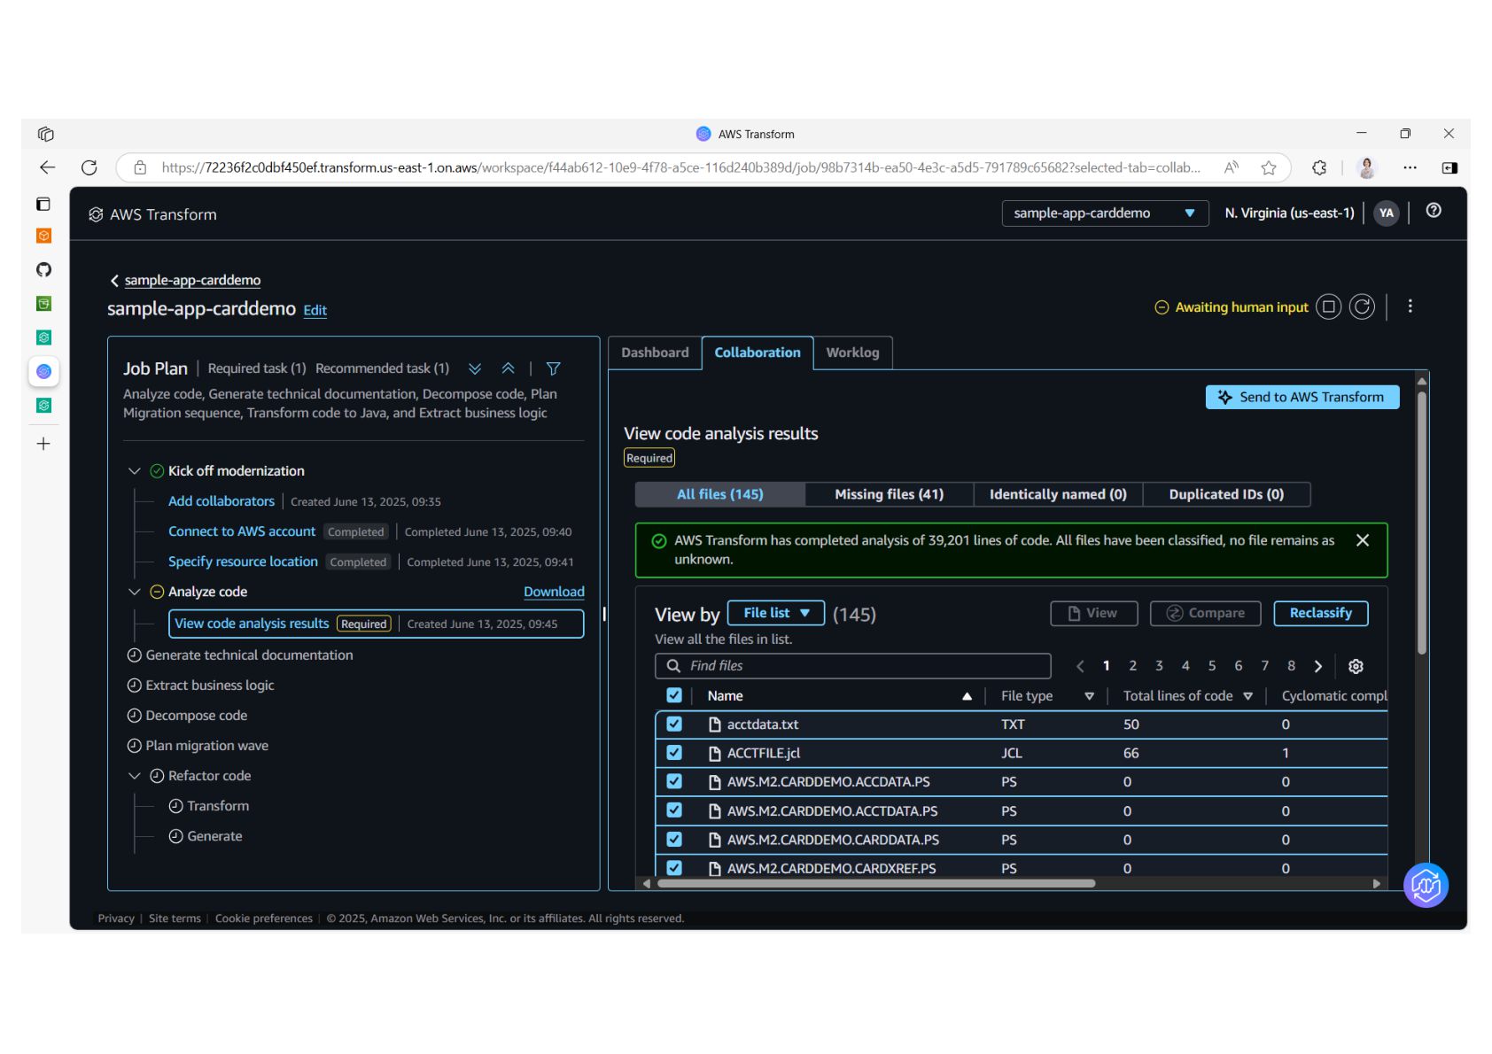Image resolution: width=1492 pixels, height=1054 pixels.
Task: Click the Job Plan filter icon
Action: point(553,368)
